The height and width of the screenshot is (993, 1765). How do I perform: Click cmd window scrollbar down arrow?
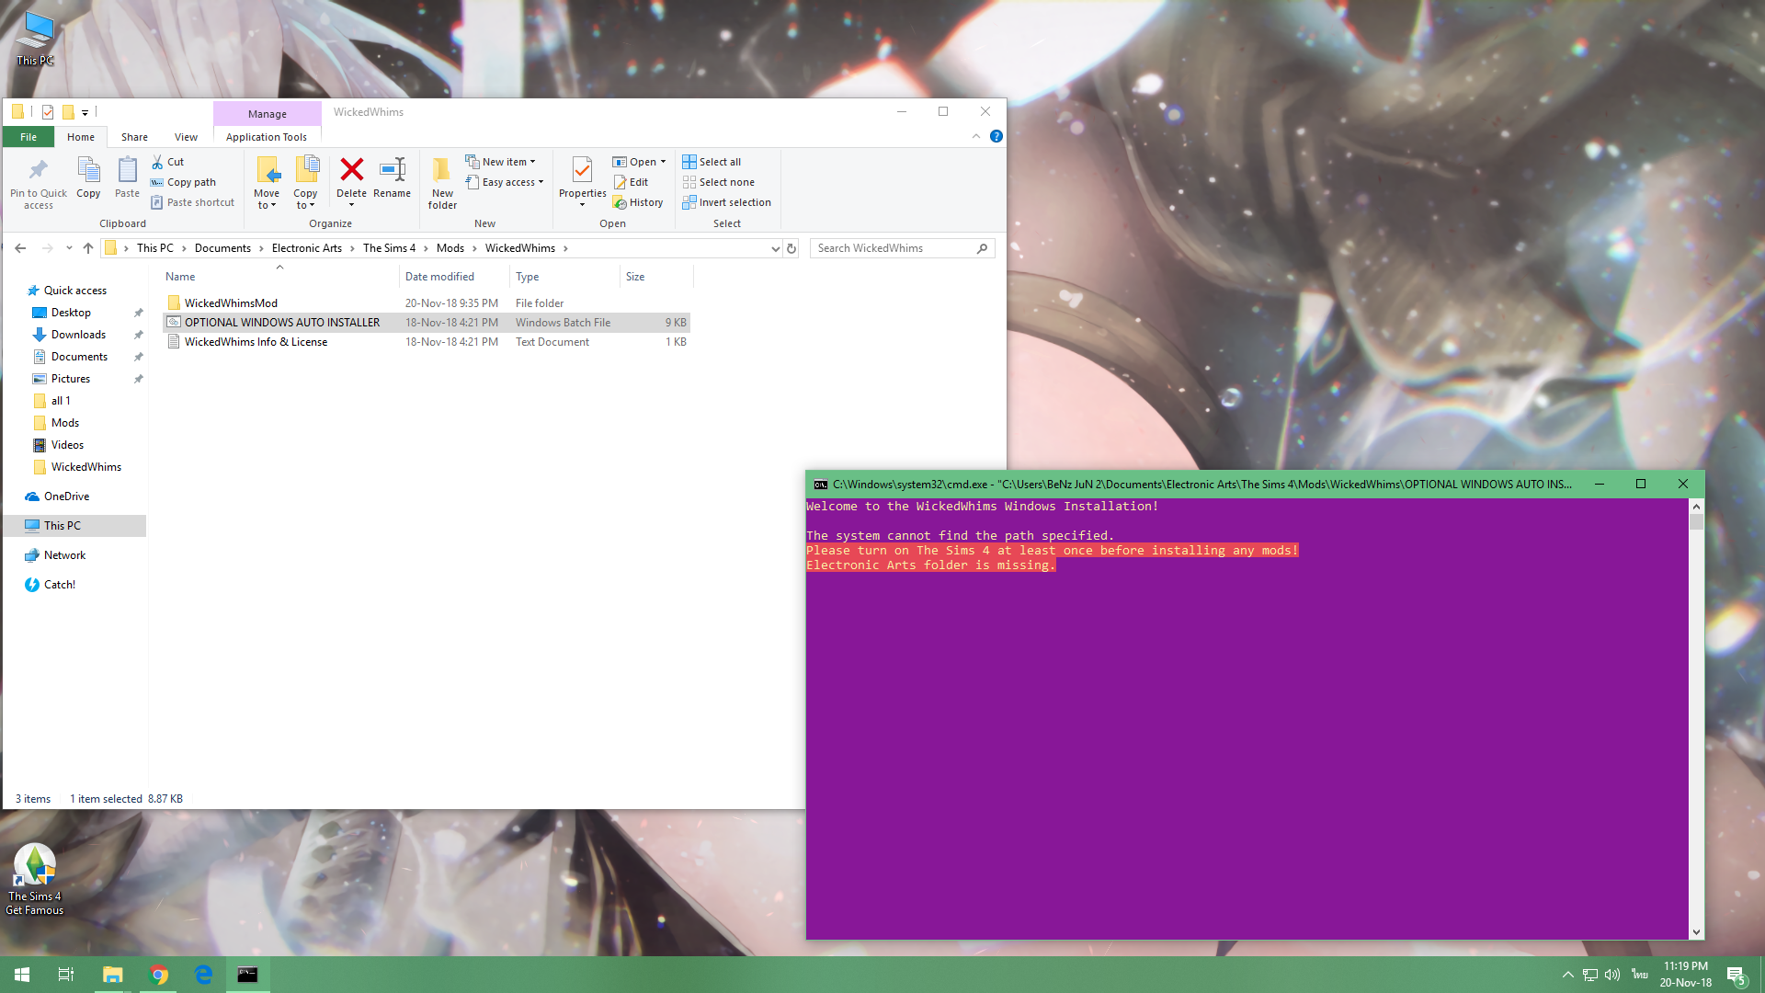(x=1696, y=932)
